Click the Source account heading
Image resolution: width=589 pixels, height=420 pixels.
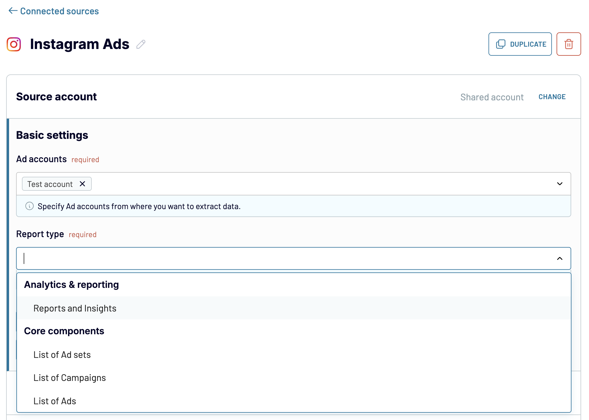[56, 97]
